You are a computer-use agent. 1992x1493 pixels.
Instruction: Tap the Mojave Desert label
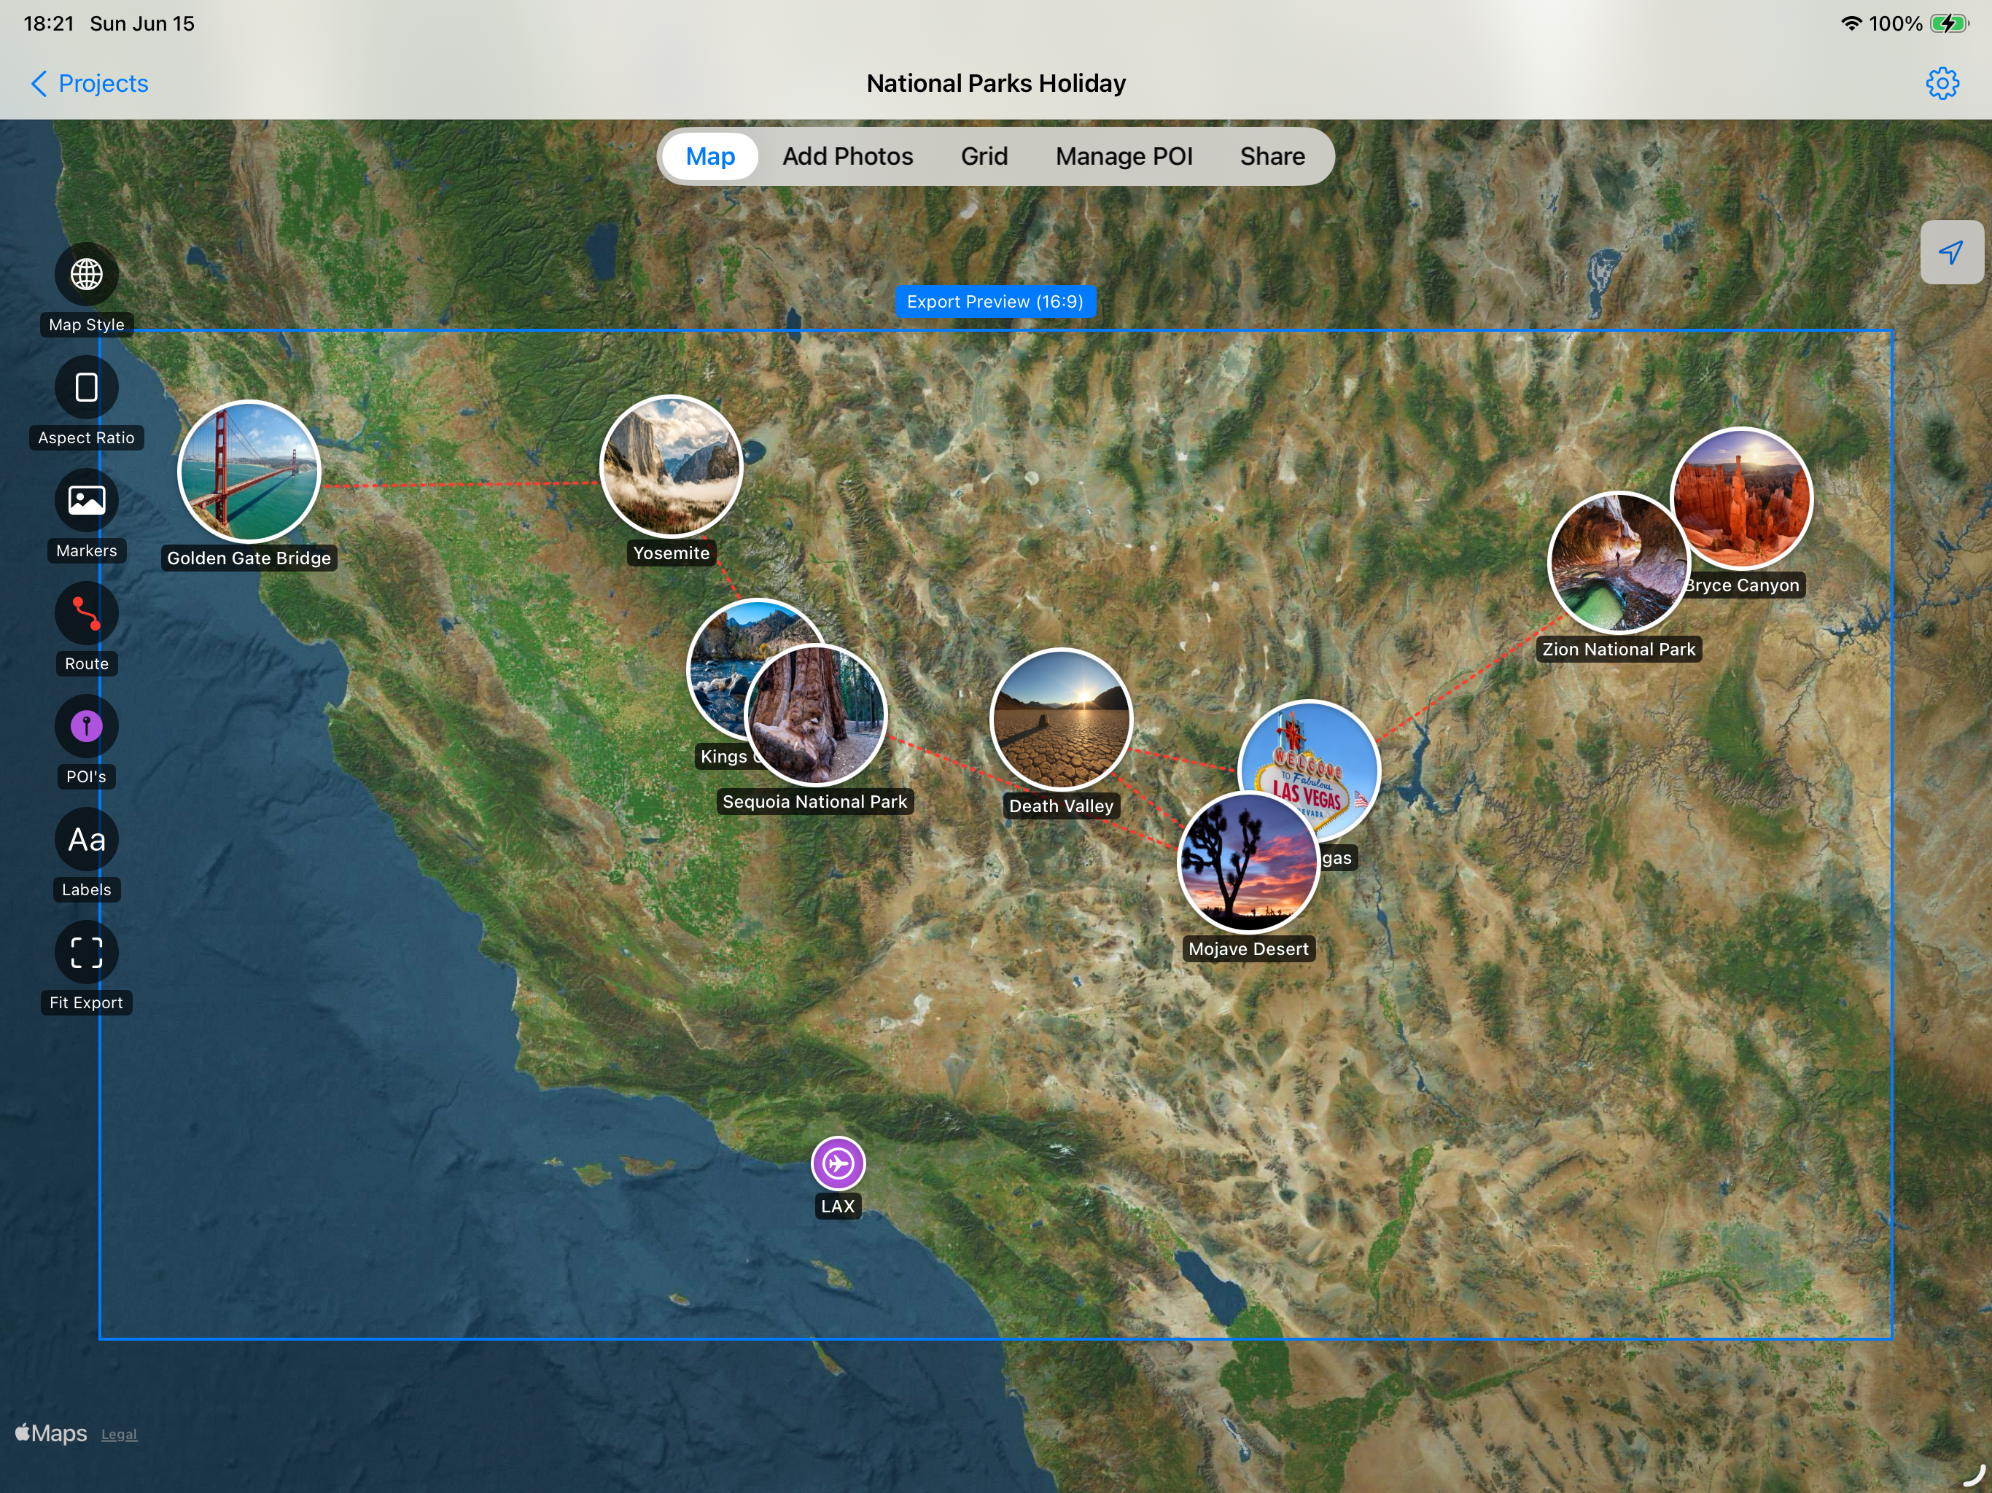[x=1248, y=949]
